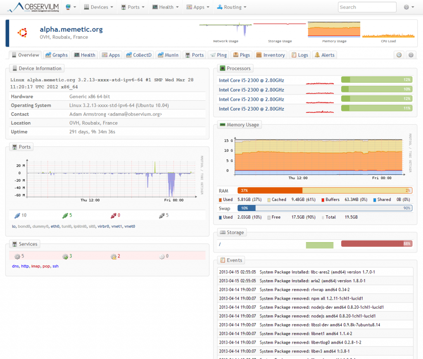
Task: Click inside the Search field
Action: click(366, 7)
